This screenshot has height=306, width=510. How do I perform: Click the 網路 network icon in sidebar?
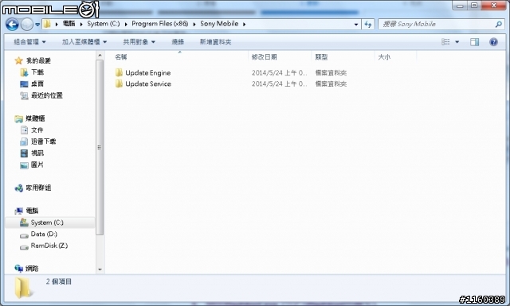(x=18, y=269)
